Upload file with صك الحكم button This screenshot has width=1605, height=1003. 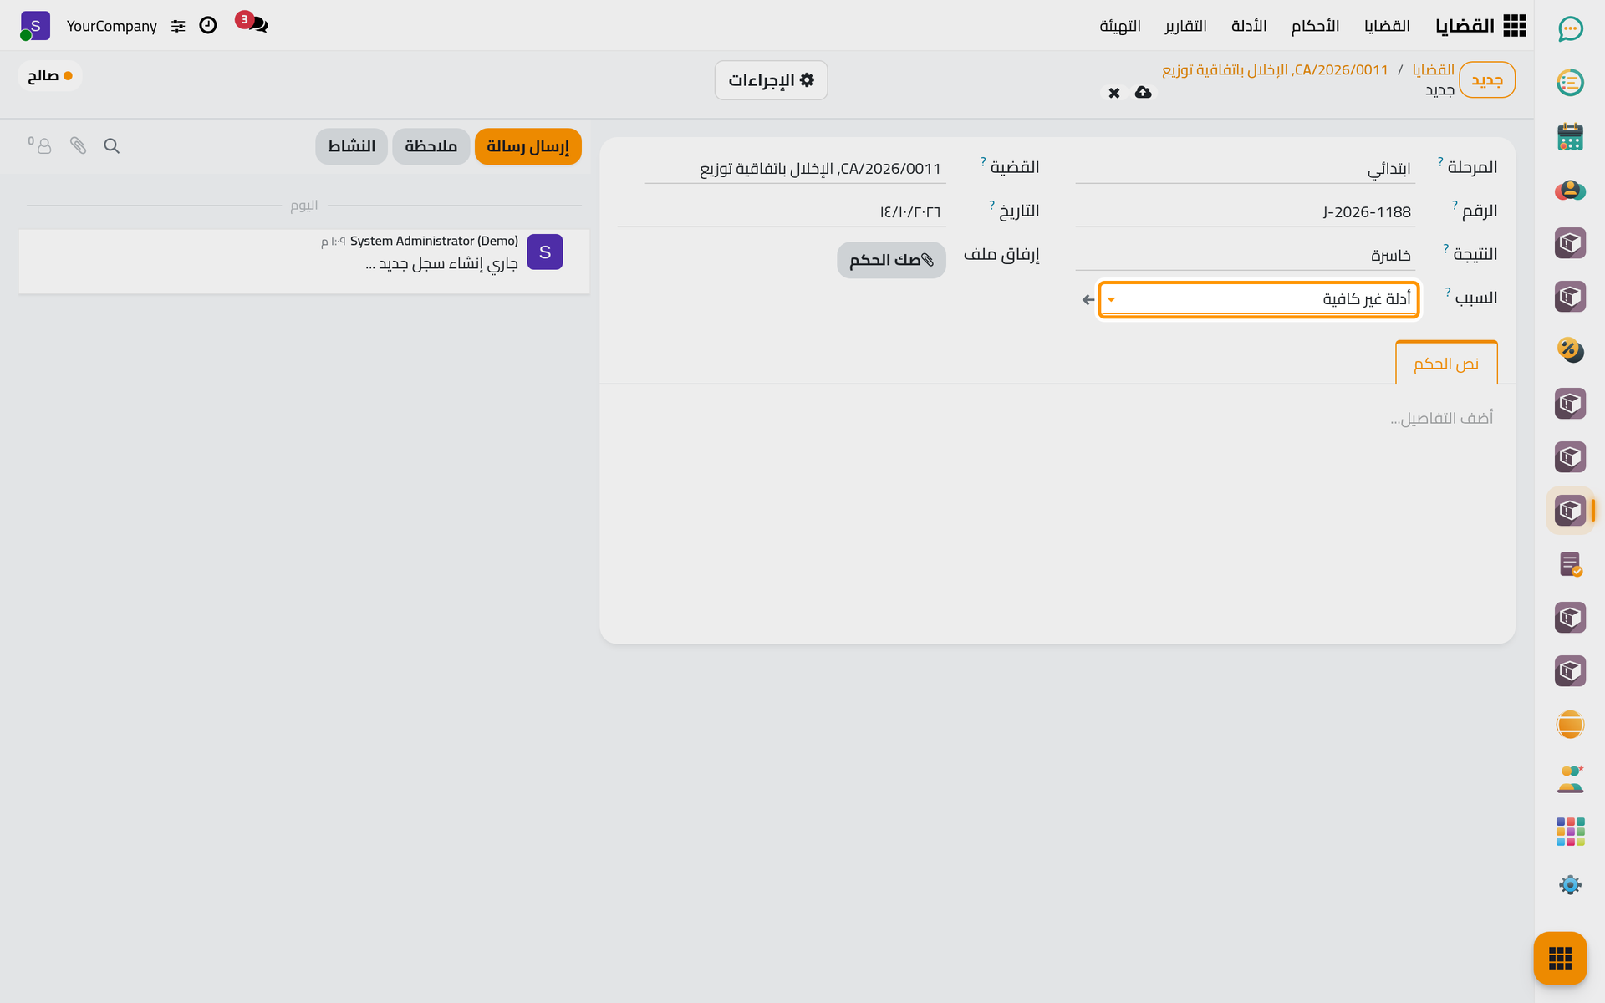891,260
